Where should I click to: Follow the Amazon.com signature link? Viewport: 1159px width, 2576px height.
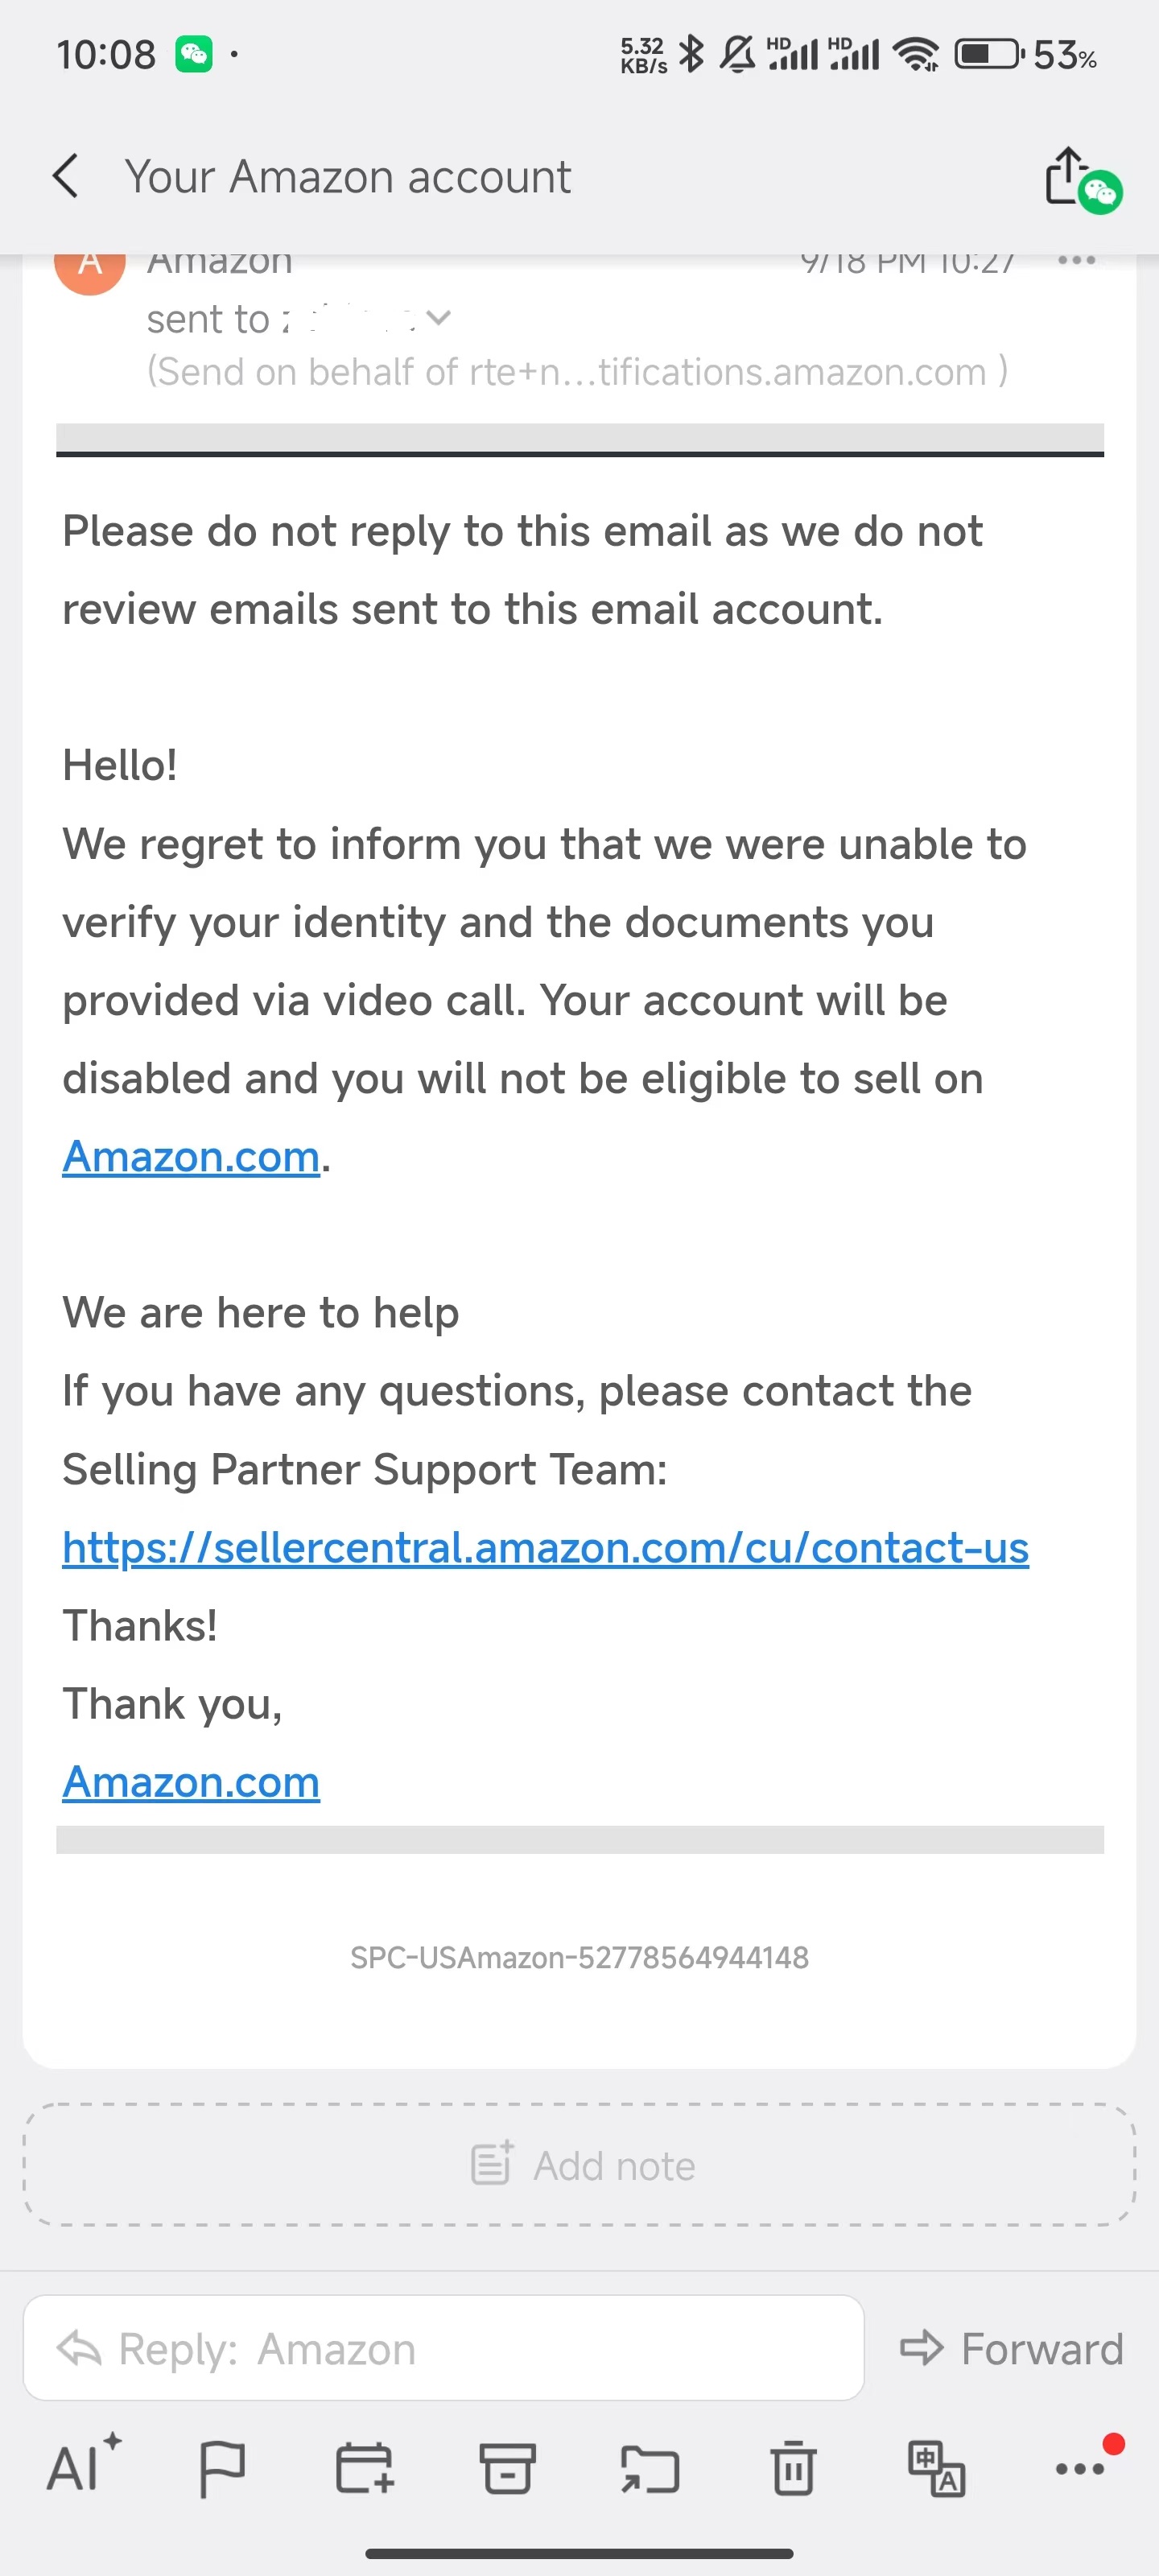[191, 1782]
